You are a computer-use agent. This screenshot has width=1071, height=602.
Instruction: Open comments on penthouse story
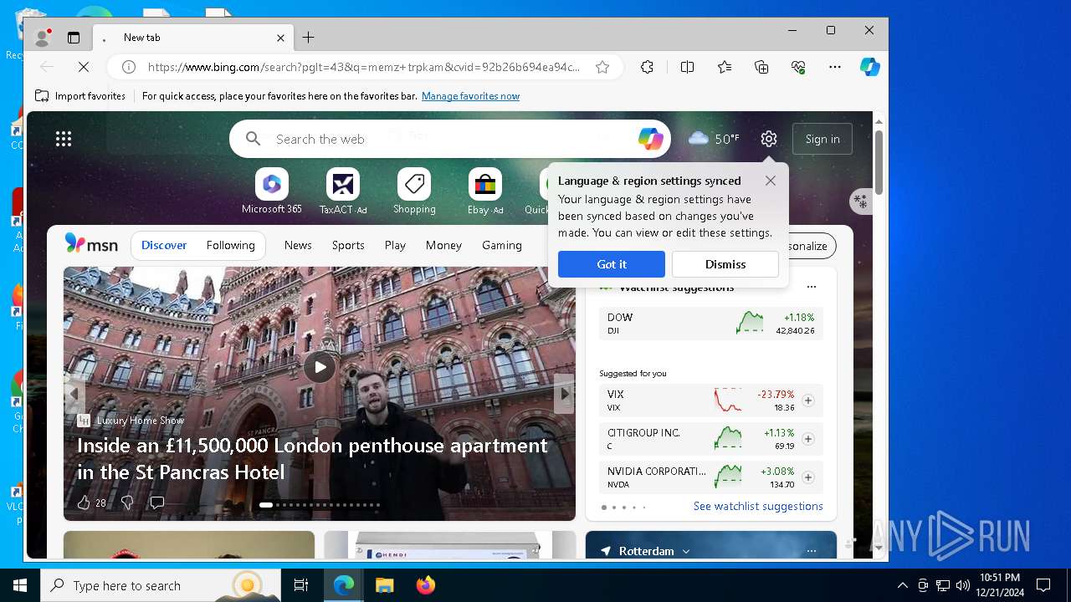click(x=156, y=503)
